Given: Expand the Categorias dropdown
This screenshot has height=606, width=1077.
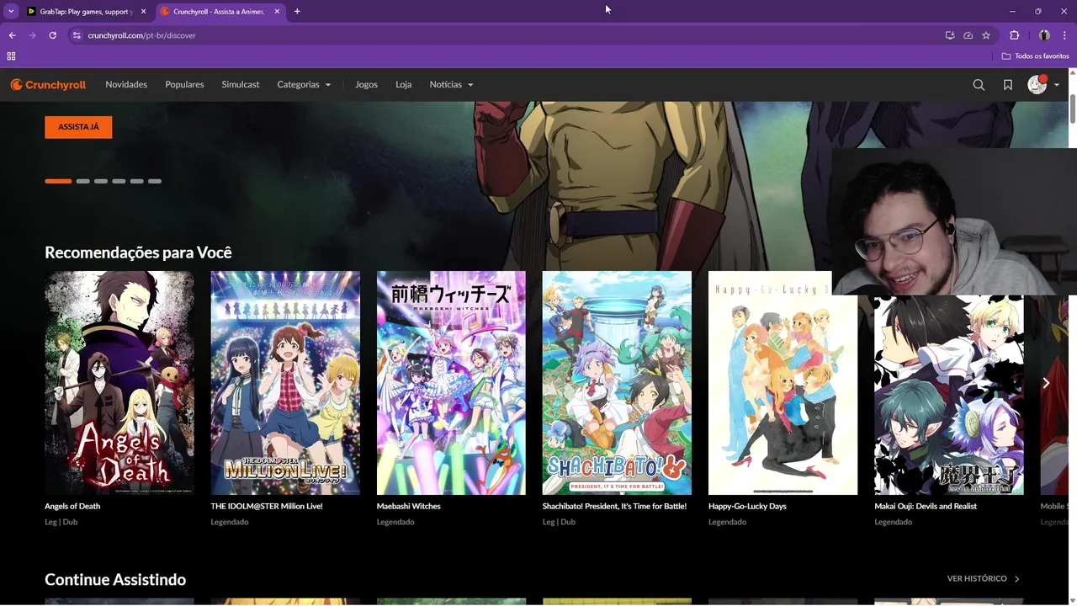Looking at the screenshot, I should coord(304,85).
